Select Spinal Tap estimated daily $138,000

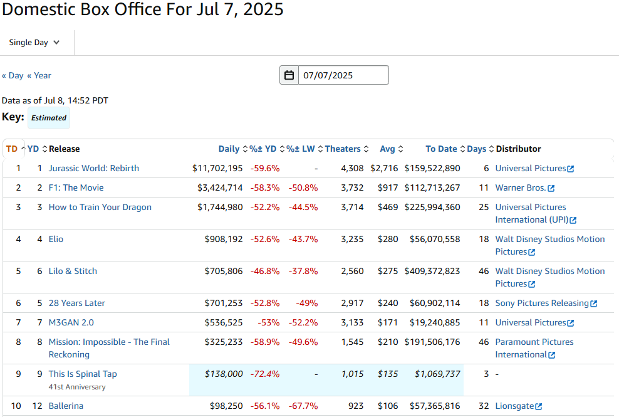(x=224, y=374)
